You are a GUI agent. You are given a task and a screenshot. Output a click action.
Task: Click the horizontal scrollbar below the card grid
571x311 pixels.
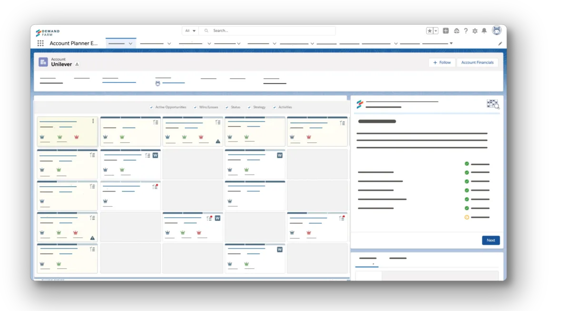(192, 278)
